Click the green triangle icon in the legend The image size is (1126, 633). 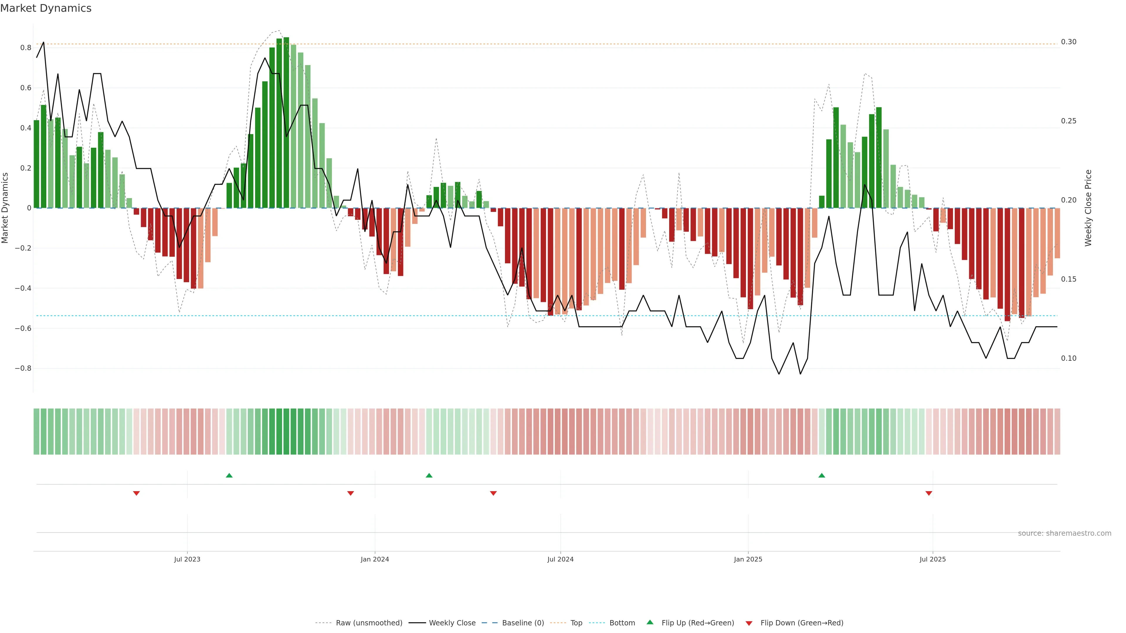point(650,622)
